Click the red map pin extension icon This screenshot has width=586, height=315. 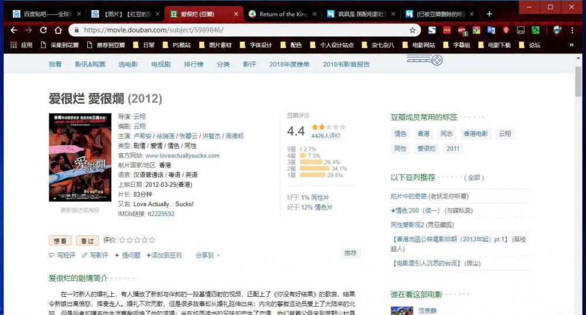(x=506, y=30)
